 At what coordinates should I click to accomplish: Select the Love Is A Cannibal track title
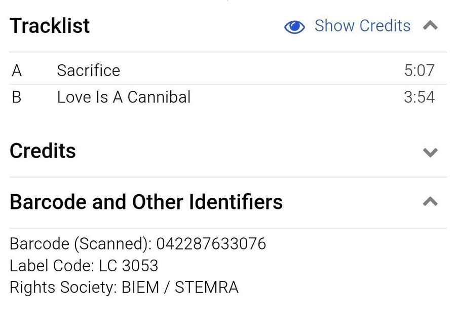(124, 97)
